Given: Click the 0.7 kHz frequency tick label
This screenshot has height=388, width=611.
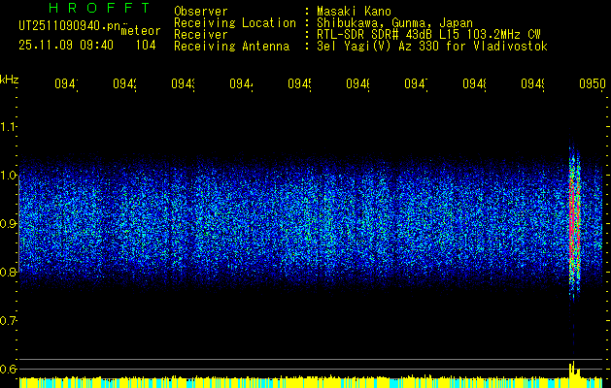Looking at the screenshot, I should pyautogui.click(x=9, y=321).
